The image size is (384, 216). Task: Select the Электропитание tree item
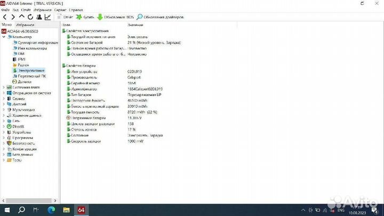(29, 70)
